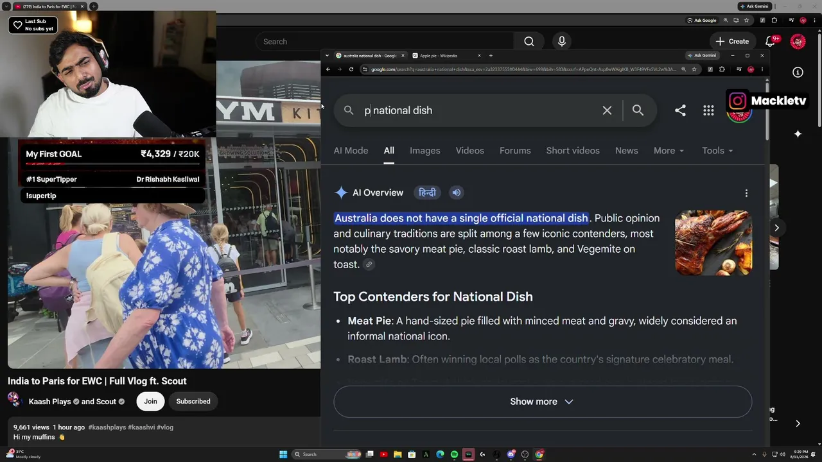Open the AI Overview three-dot options menu
This screenshot has width=822, height=462.
[x=746, y=193]
